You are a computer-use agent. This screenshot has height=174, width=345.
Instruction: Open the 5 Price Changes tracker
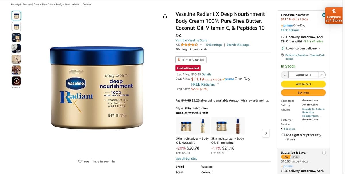coord(191,60)
